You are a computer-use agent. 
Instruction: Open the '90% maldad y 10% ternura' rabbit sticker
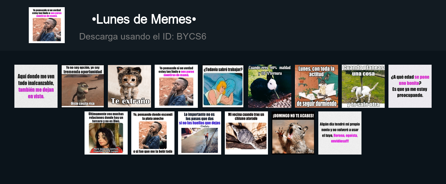[270, 86]
